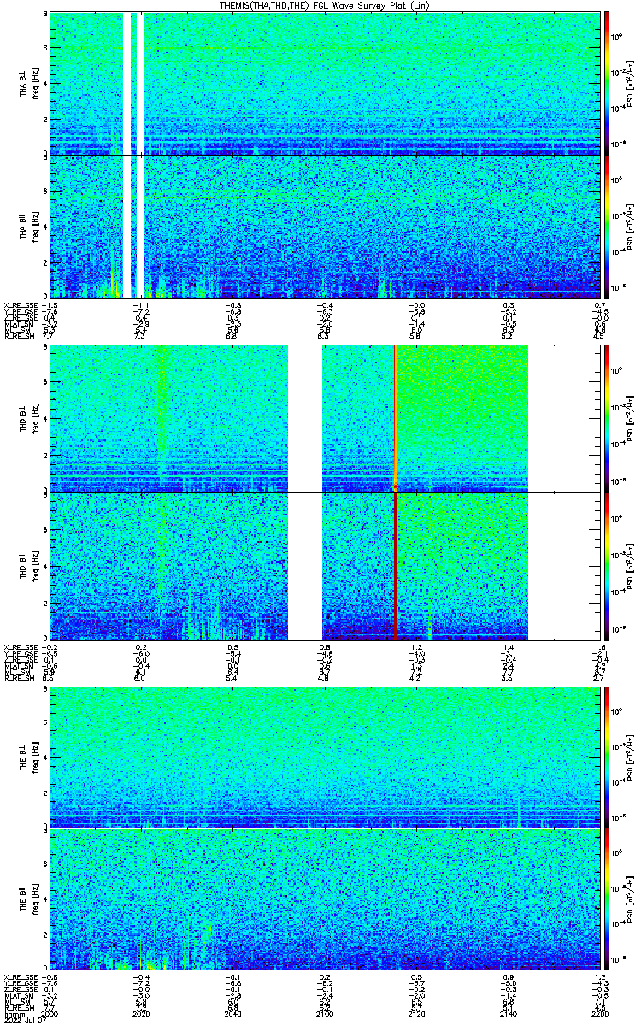Screen dimensions: 641x1026
Task: Click the THD B-parallel PSD color bar
Action: click(607, 566)
